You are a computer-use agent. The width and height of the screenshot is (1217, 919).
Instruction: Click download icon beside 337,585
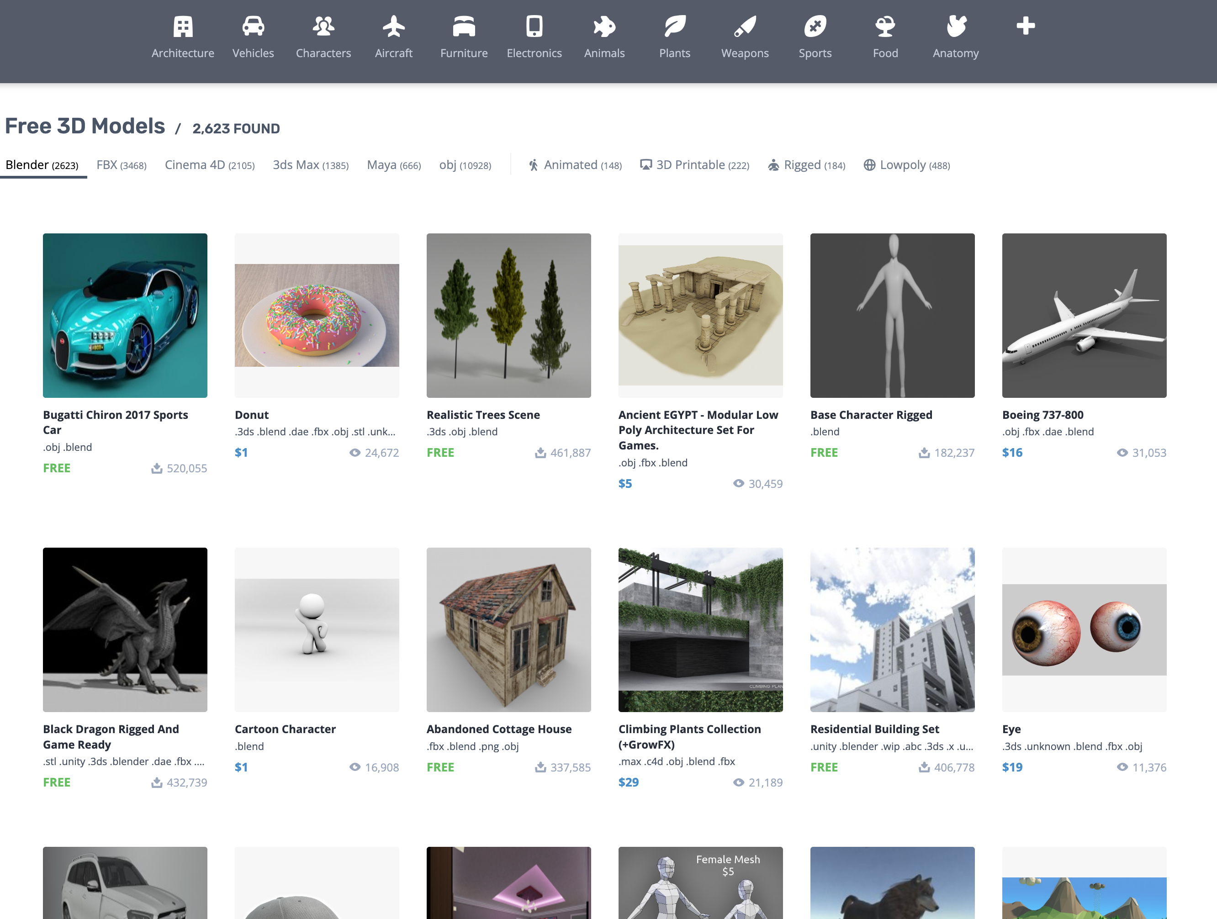coord(541,766)
